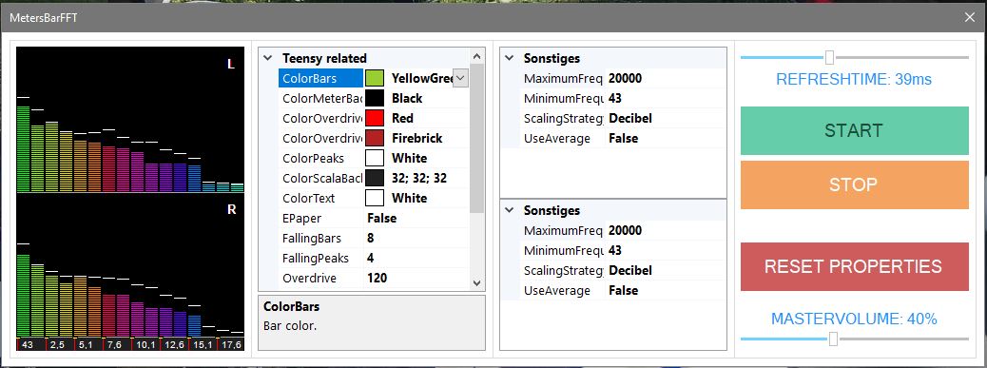This screenshot has height=368, width=987.
Task: Click the Teensy property grid scrollbar thumb
Action: coord(476,138)
